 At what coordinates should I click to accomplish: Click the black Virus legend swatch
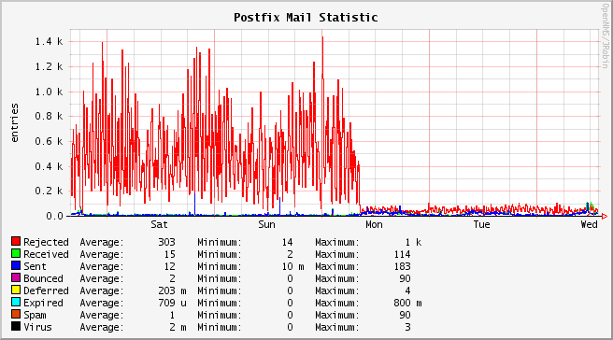16,326
